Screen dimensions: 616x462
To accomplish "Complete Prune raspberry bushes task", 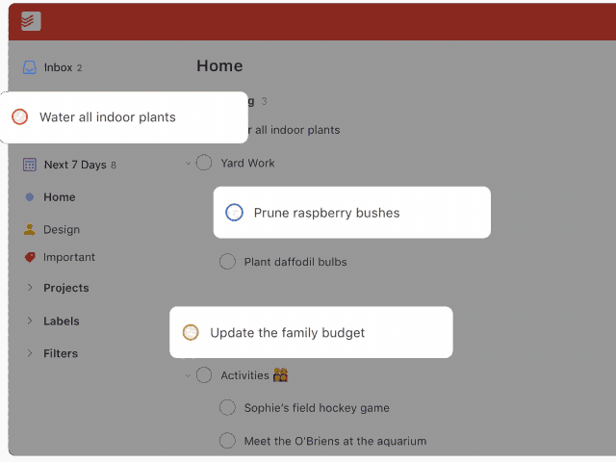I will point(234,212).
